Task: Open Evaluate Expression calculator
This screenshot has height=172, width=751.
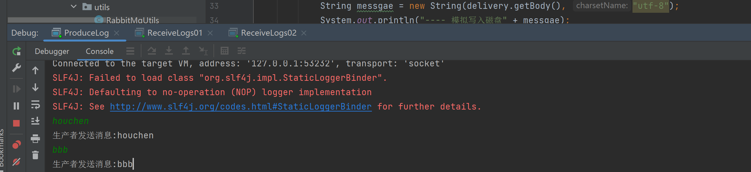Action: 225,51
